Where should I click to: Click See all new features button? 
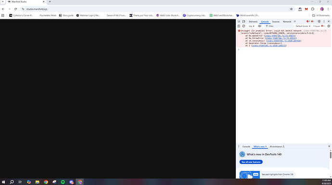251,162
